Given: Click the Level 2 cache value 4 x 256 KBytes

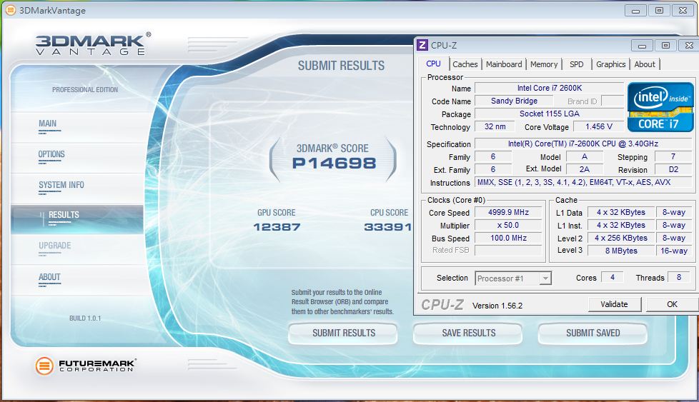Looking at the screenshot, I should pos(621,238).
